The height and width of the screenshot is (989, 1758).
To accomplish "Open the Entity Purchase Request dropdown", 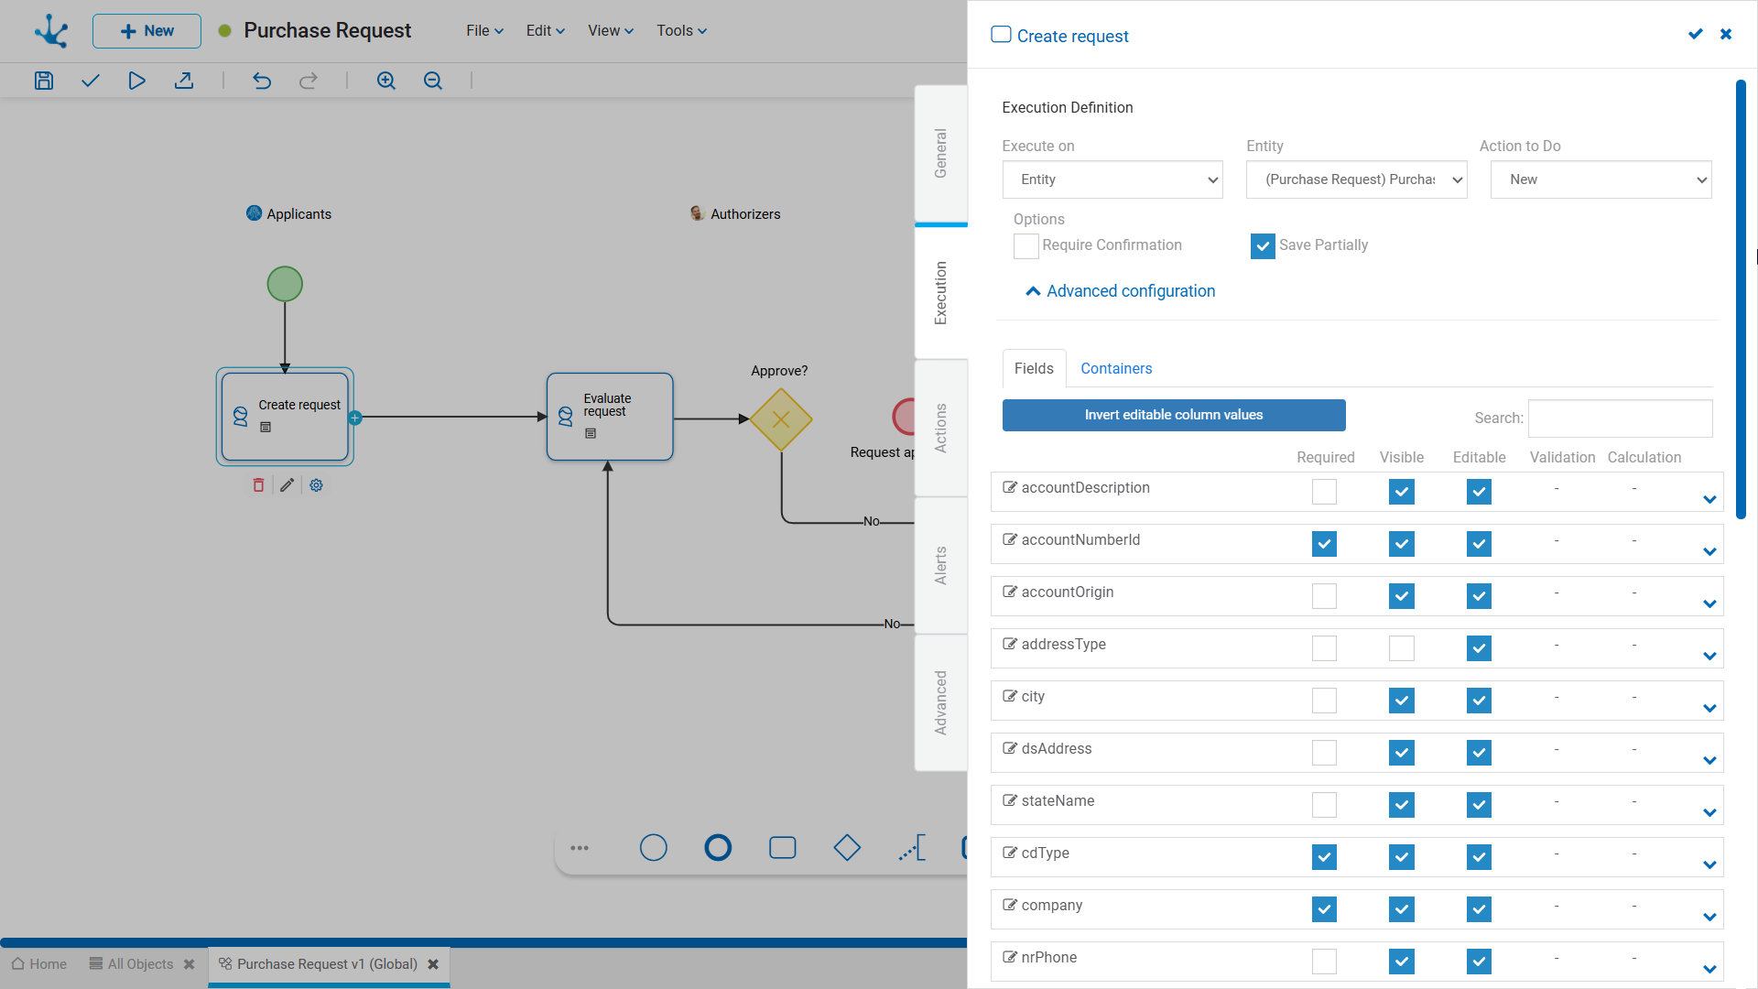I will (1356, 179).
